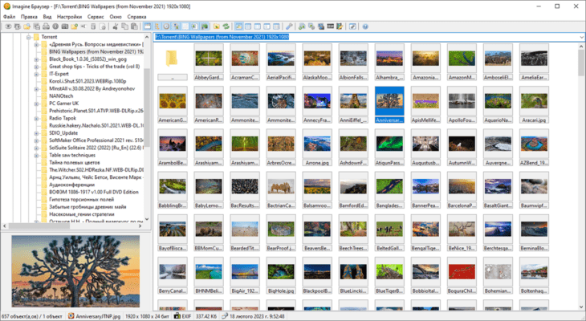Toggle the highlighted first layout mode icon
Screen dimensions: 586x321
pos(238,26)
